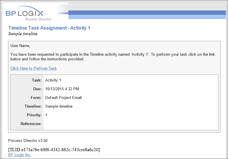This screenshot has height=159, width=228.
Task: Follow the BP Logix Inc. link
Action: (20, 155)
